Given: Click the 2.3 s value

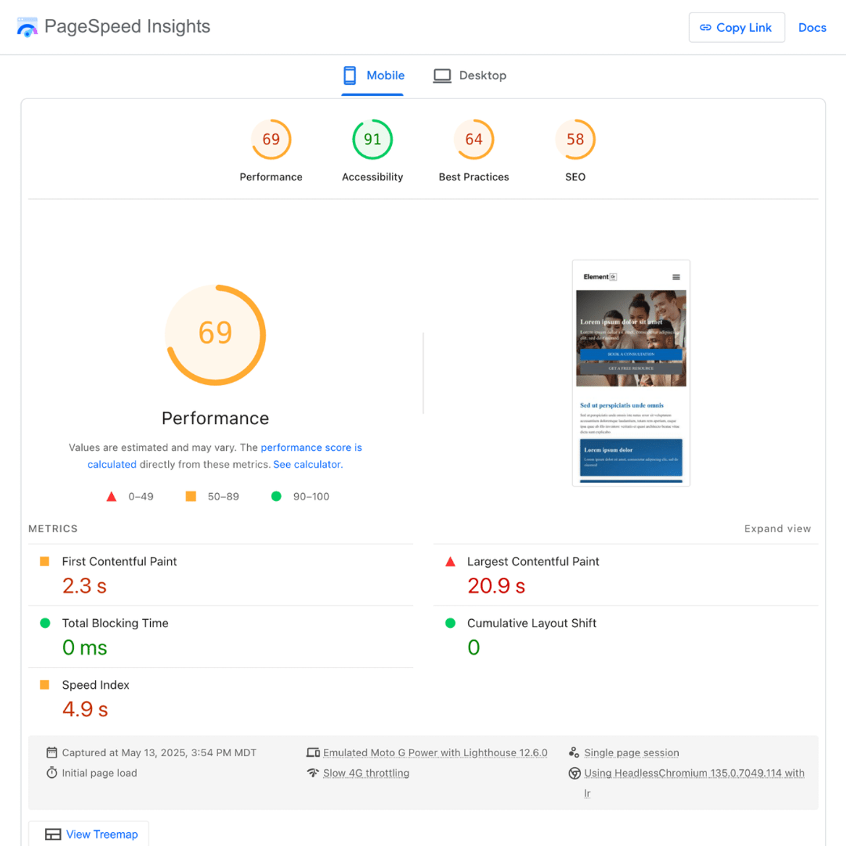Looking at the screenshot, I should [x=84, y=586].
